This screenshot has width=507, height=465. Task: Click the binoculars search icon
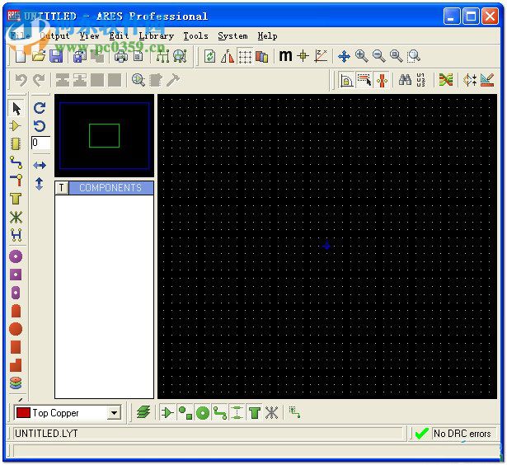[x=405, y=80]
